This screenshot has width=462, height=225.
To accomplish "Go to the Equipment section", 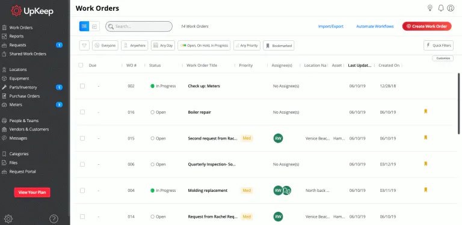I will pos(19,79).
